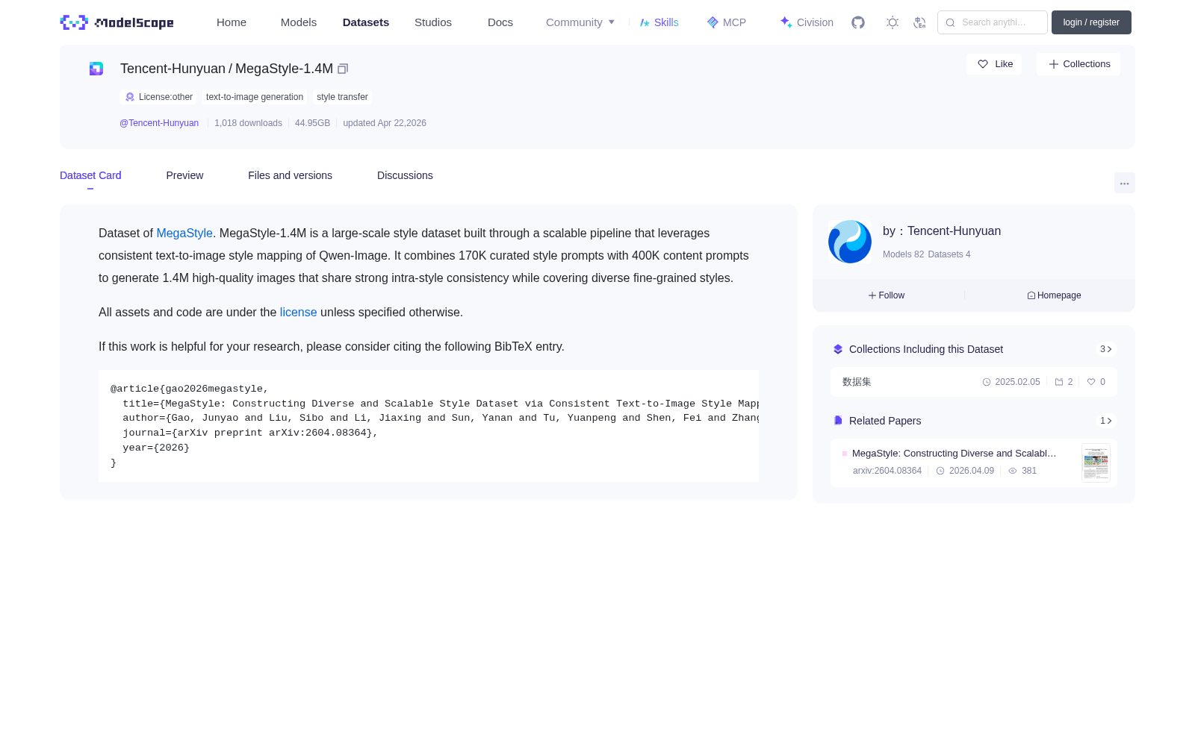
Task: Navigate to Studios
Action: click(433, 22)
